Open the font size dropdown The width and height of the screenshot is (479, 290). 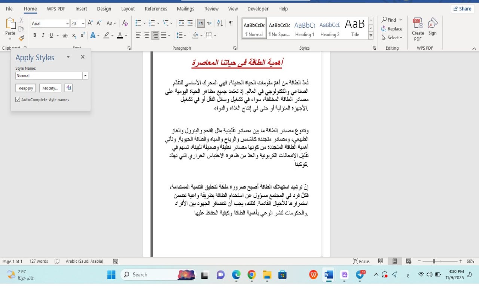tap(83, 24)
